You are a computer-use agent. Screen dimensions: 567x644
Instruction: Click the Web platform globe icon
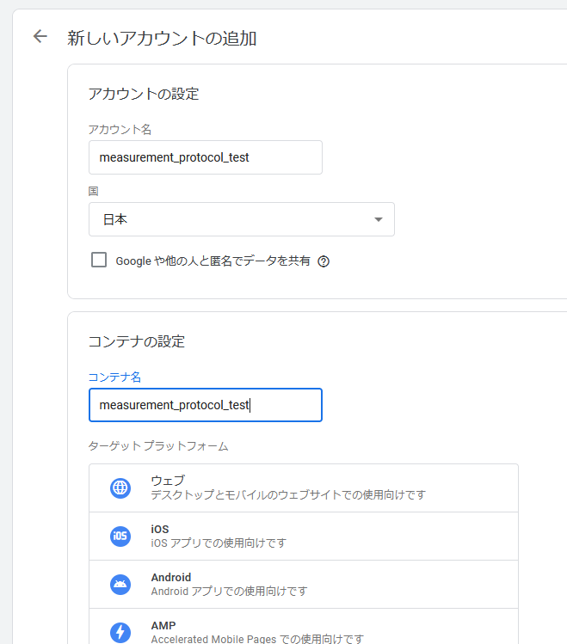(120, 488)
